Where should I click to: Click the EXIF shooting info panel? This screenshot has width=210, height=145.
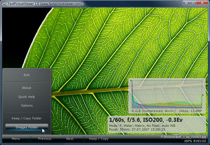(157, 124)
